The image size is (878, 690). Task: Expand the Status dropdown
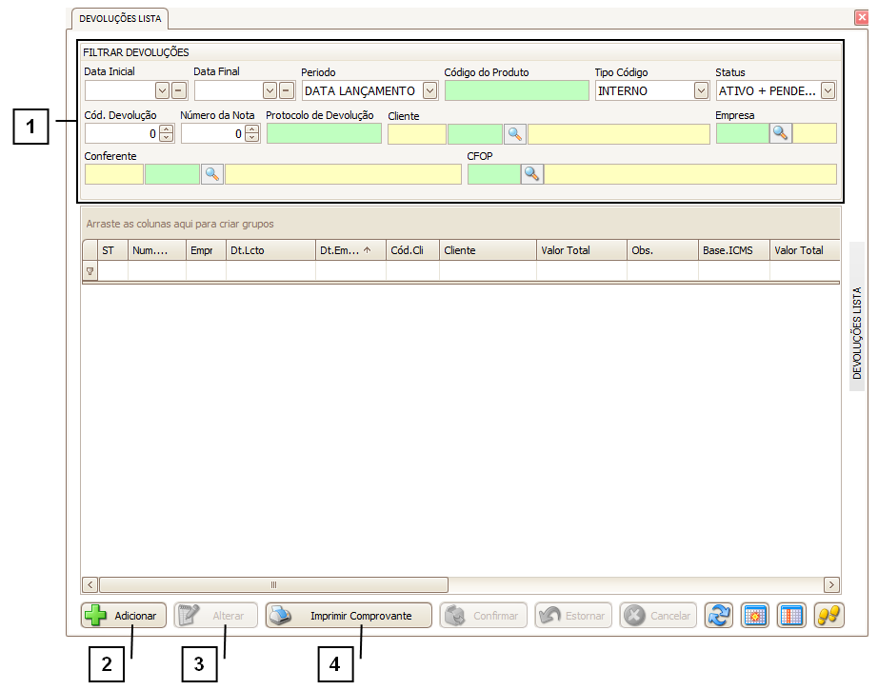point(828,91)
